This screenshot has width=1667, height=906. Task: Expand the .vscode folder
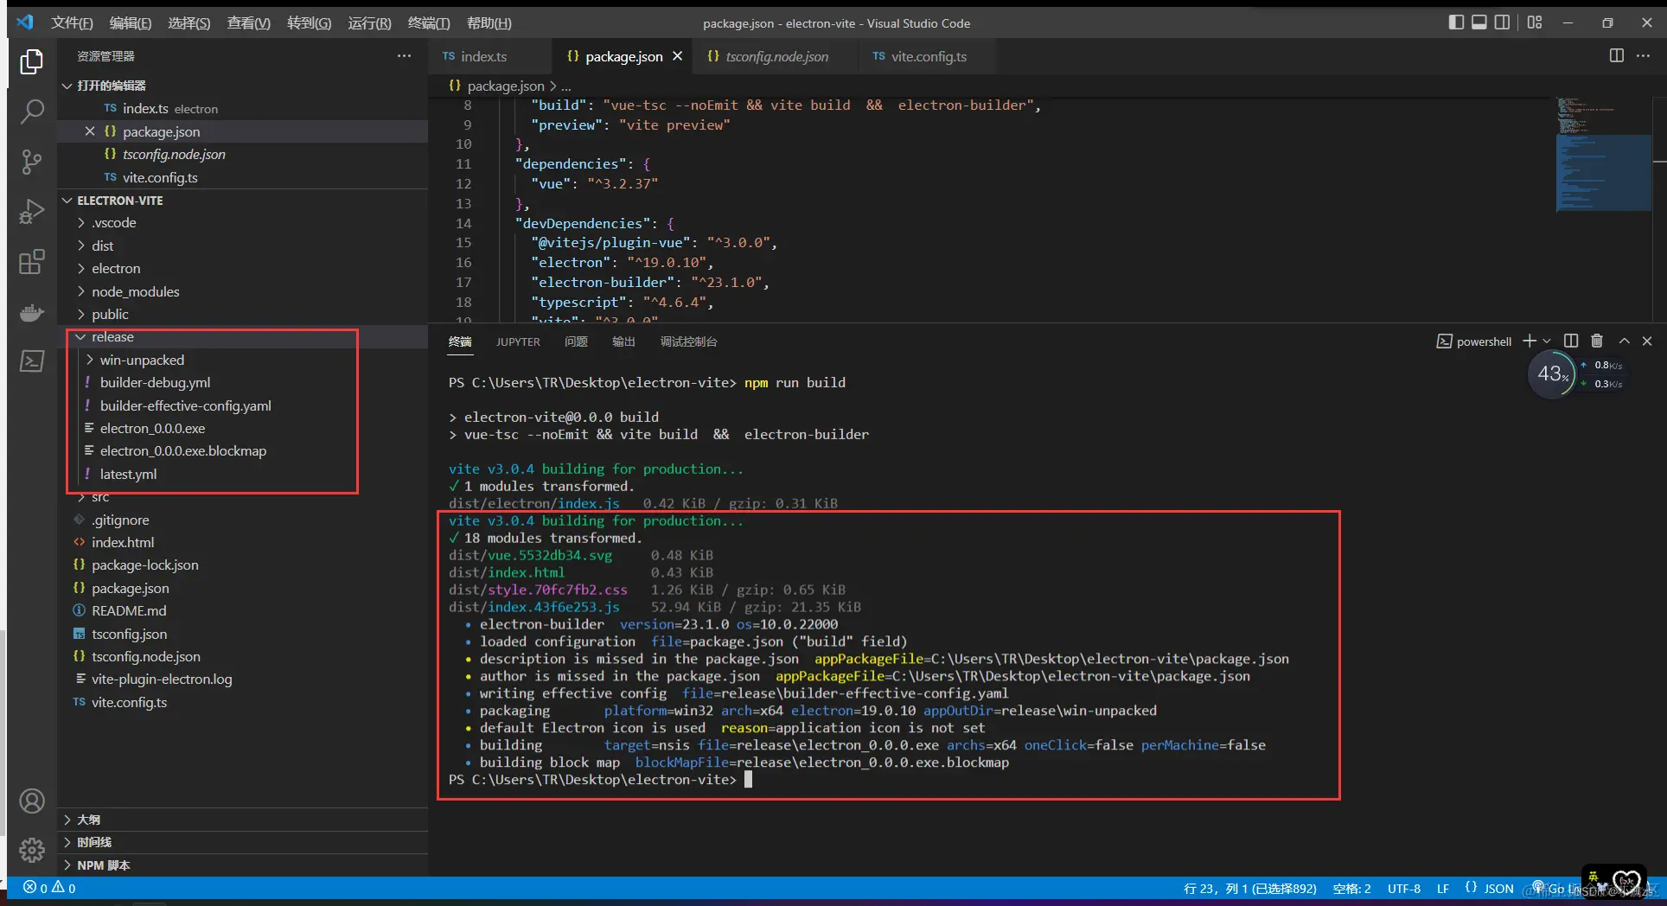[81, 223]
